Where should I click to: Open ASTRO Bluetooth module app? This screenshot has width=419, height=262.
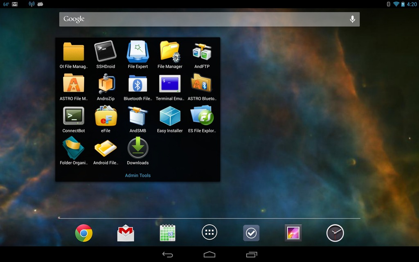pos(202,87)
